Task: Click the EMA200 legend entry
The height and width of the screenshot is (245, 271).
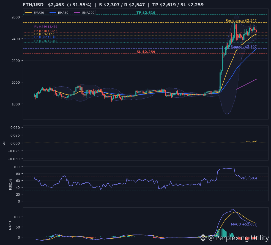Action: (x=84, y=13)
